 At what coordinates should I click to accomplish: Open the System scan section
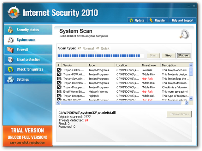(x=28, y=40)
